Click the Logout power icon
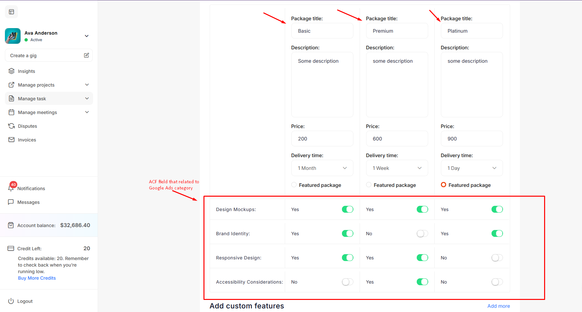The height and width of the screenshot is (312, 582). pyautogui.click(x=11, y=301)
